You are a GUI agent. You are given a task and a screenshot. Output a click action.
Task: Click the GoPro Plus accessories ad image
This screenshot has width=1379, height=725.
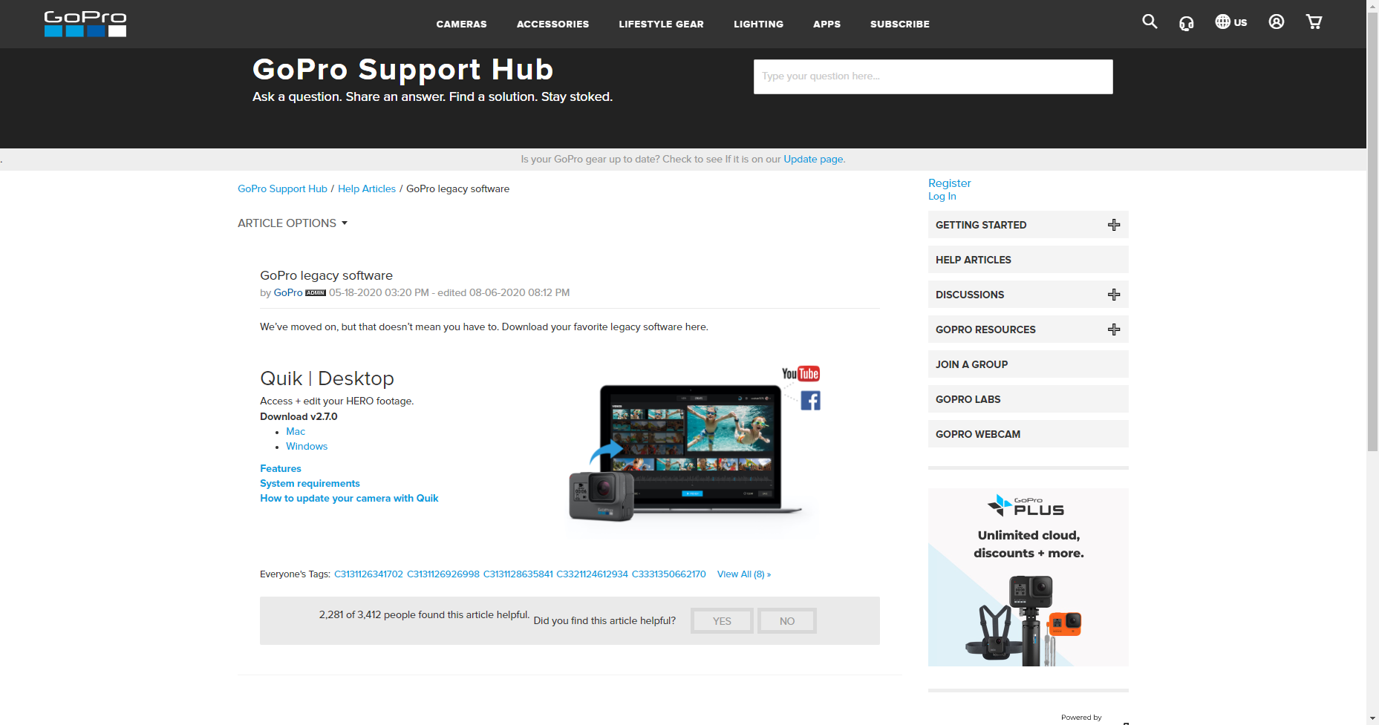1028,577
